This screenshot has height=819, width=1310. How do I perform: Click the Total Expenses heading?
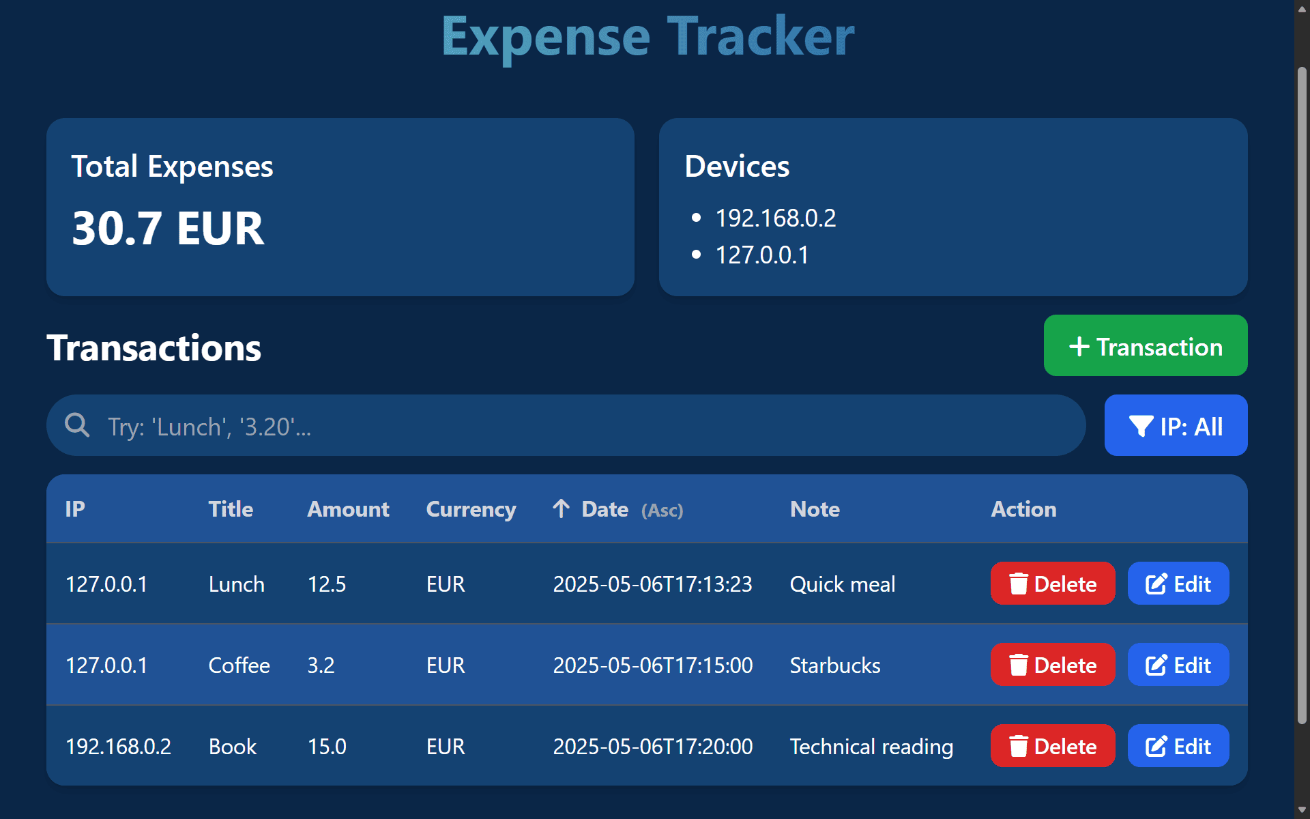[172, 167]
